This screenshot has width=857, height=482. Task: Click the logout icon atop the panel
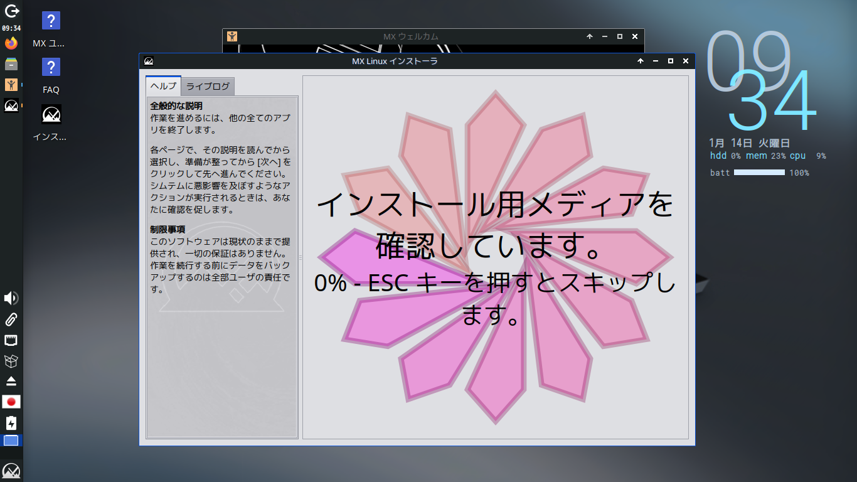[11, 11]
